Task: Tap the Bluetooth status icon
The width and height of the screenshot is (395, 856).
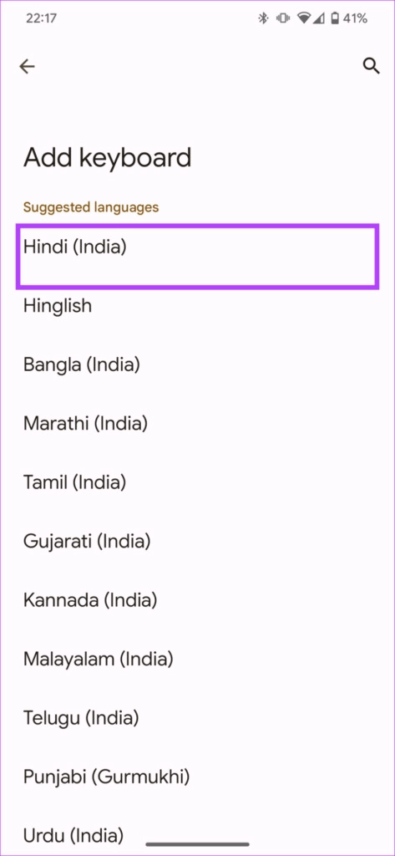Action: point(264,18)
